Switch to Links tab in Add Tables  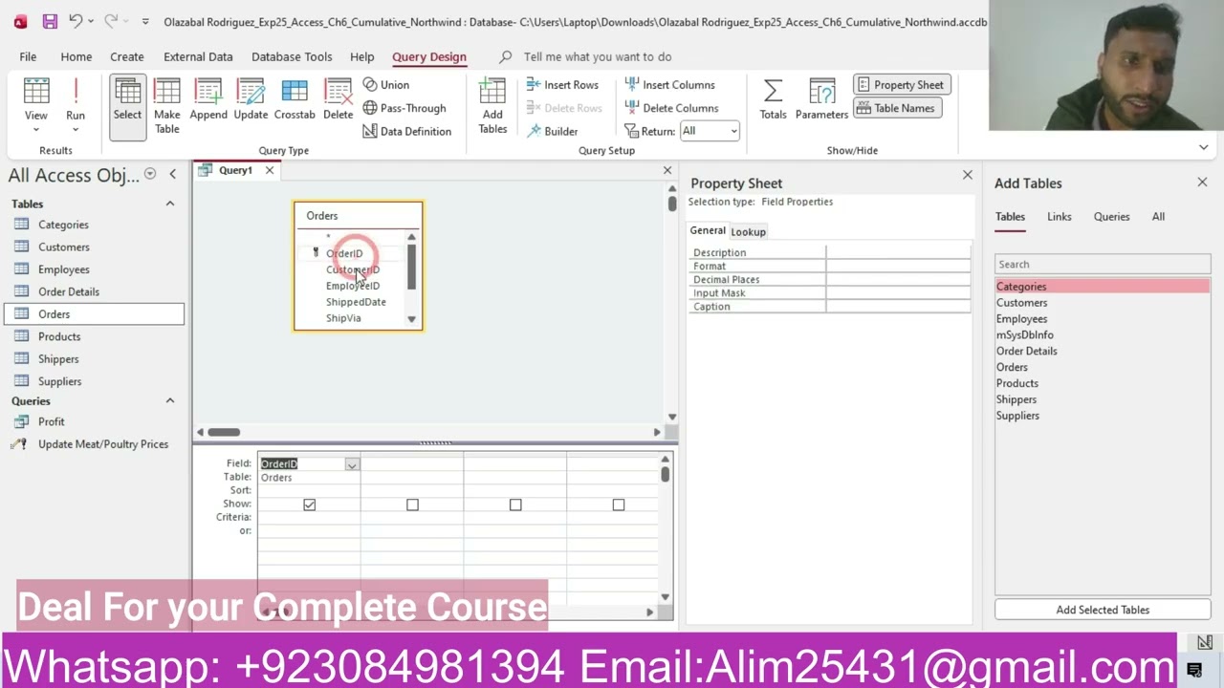[1059, 217]
